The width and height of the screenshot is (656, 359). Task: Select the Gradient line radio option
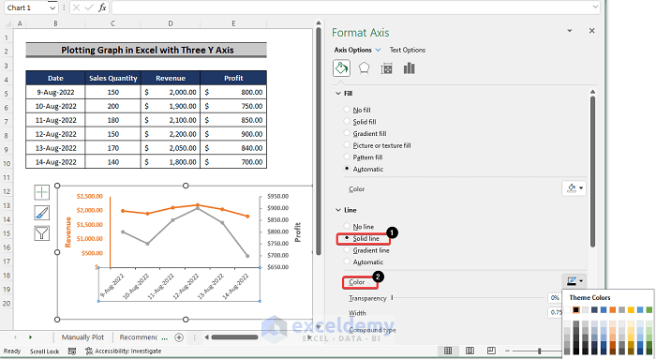tap(347, 249)
